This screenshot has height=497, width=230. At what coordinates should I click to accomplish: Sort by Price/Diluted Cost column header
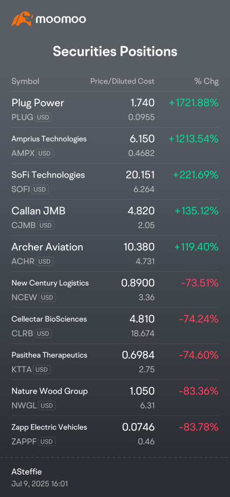point(123,81)
